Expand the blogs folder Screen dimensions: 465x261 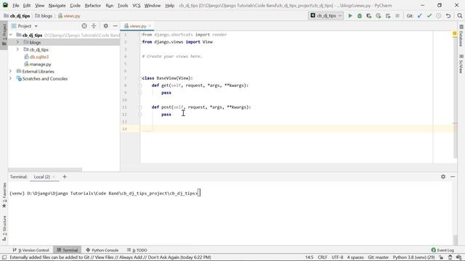point(17,42)
